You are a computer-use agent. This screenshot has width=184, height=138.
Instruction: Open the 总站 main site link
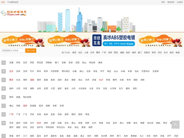point(3,2)
